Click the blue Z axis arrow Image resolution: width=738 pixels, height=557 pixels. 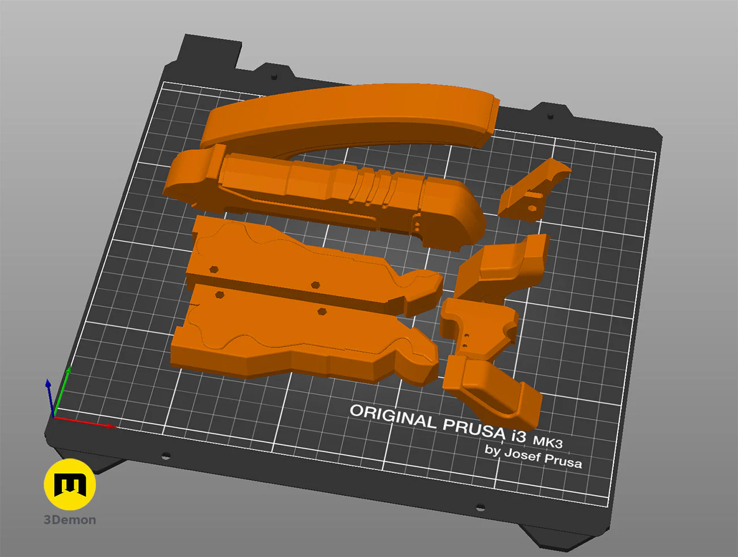pyautogui.click(x=50, y=397)
